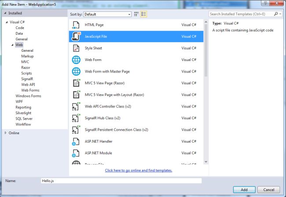Select the Silverlight category

tap(23, 113)
